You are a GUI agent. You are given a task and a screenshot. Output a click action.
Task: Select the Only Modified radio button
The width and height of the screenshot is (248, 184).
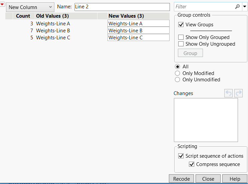(x=178, y=73)
